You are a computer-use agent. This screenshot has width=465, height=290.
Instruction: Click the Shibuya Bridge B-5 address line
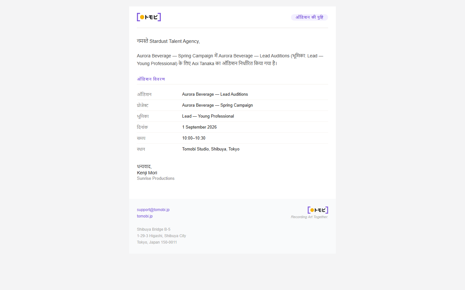coord(153,229)
